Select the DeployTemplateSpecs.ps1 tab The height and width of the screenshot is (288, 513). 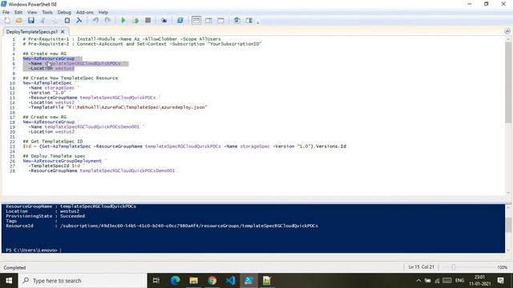click(x=32, y=32)
